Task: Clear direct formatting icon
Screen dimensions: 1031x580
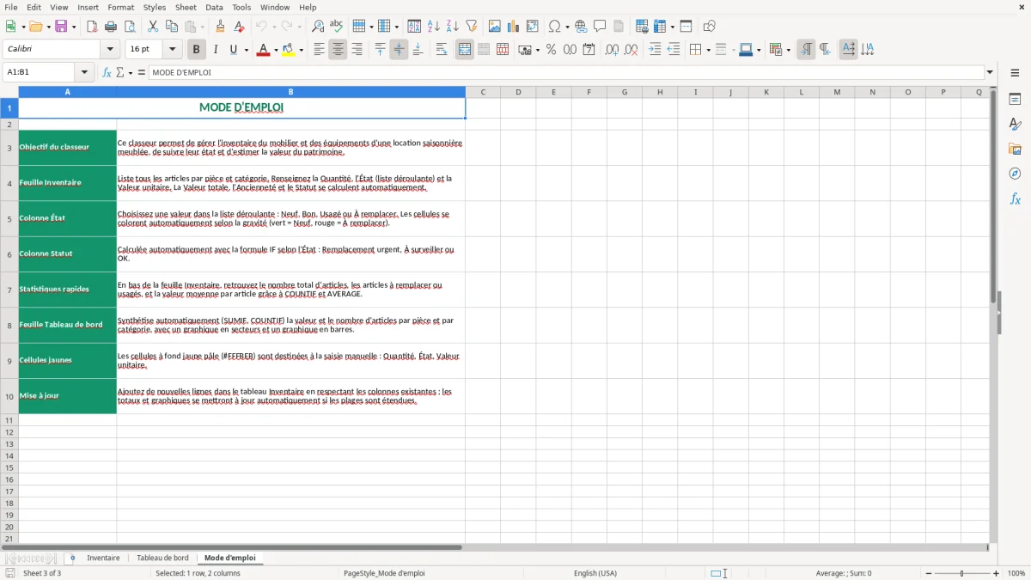Action: click(239, 27)
